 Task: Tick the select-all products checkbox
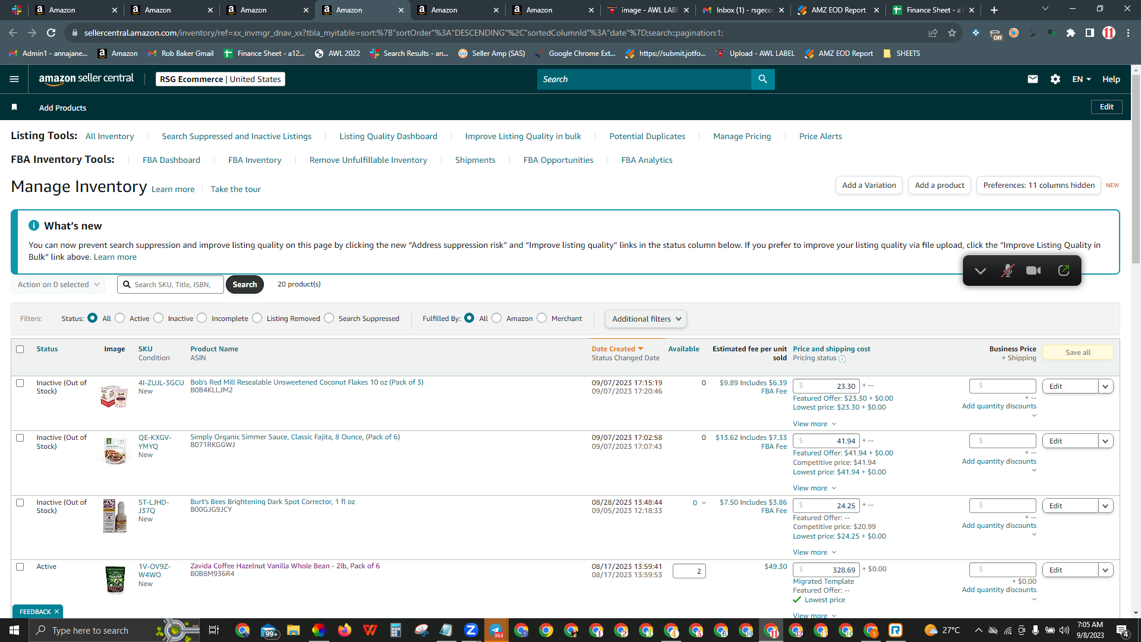(x=20, y=349)
